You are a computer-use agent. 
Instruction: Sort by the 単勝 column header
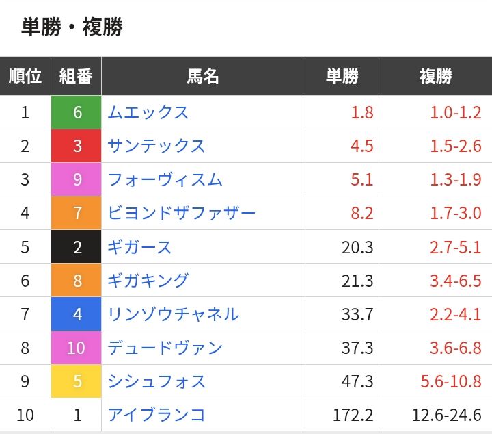point(342,76)
